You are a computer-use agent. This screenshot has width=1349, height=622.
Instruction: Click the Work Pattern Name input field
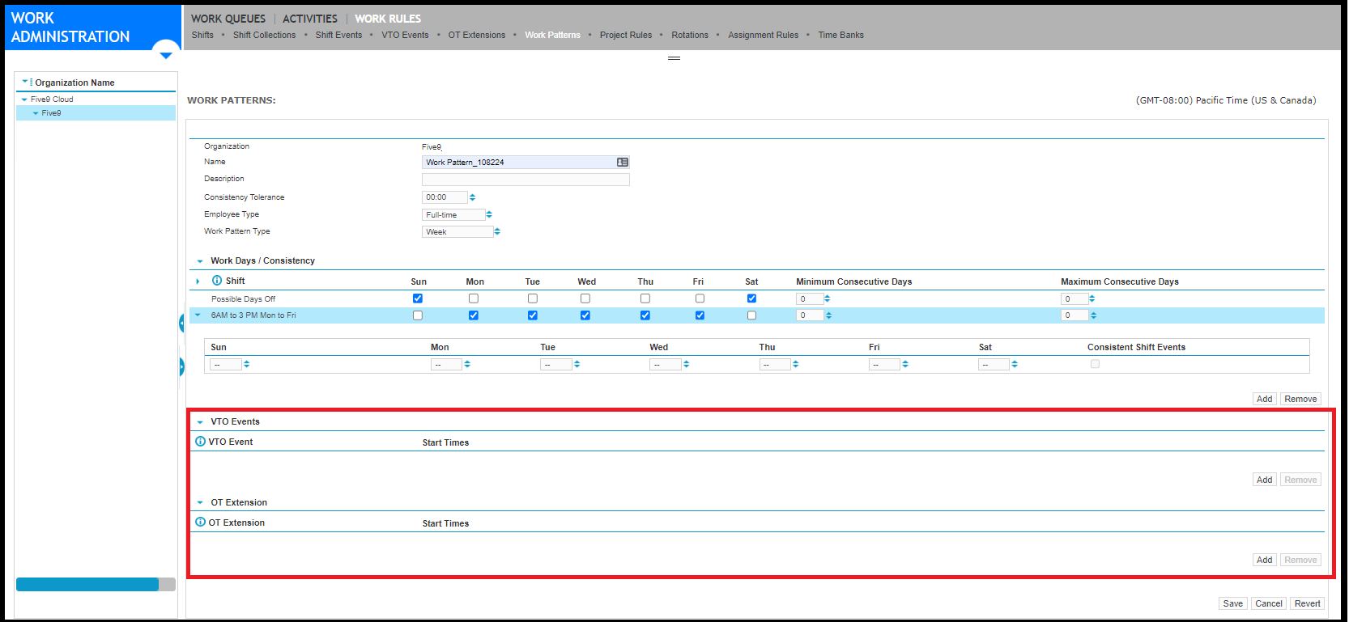pos(526,163)
